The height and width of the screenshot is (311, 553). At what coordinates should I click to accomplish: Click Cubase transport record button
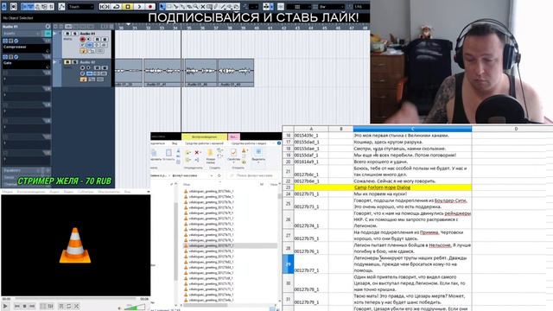pos(150,6)
